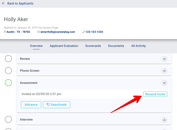Open the Documents tab
The width and height of the screenshot is (177, 130).
pos(116,46)
